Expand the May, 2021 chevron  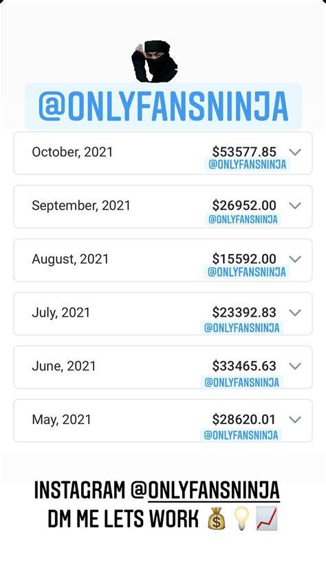[x=295, y=420]
